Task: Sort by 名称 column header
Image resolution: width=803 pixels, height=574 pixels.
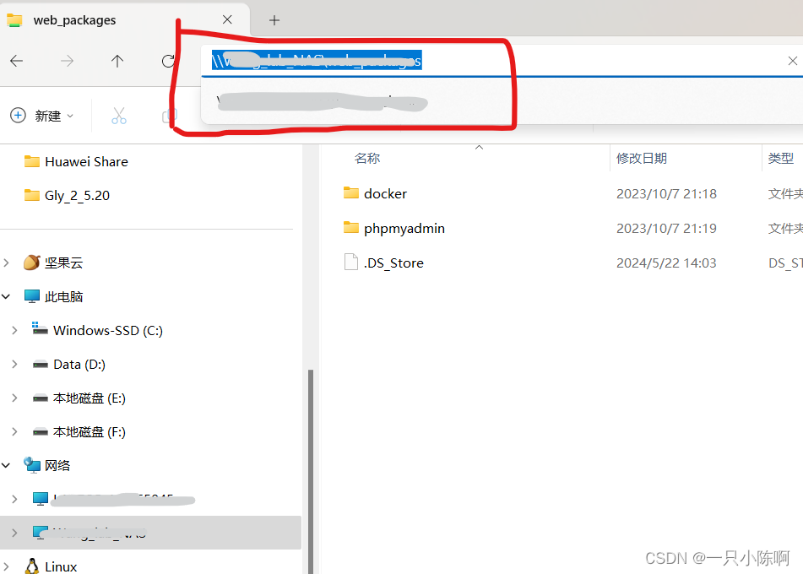Action: point(366,158)
